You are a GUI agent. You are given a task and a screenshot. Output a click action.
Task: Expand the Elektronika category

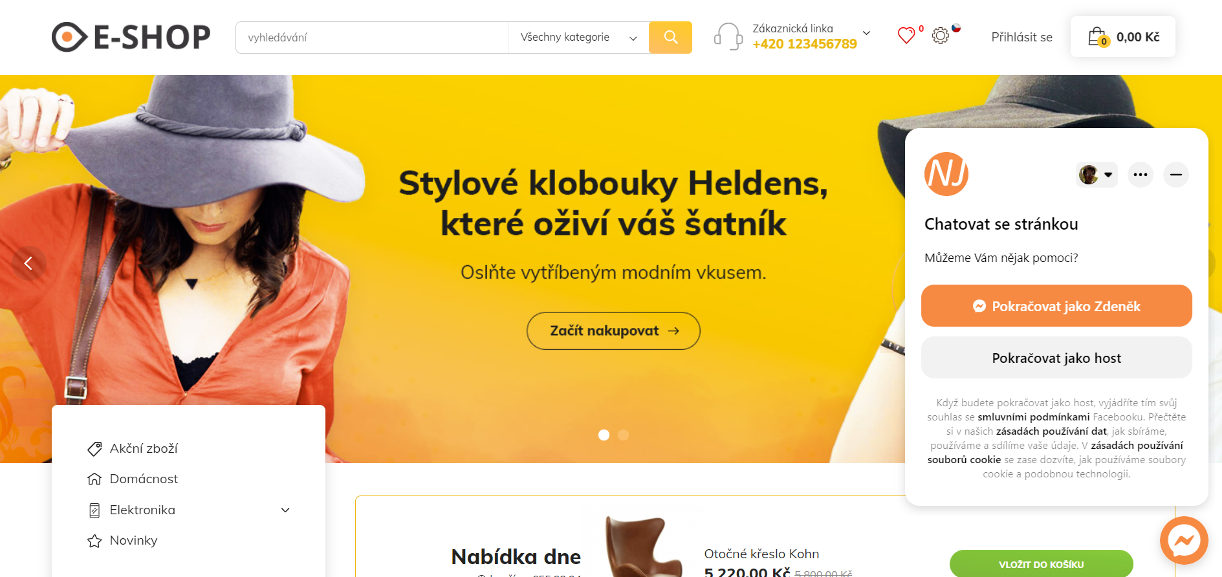click(x=285, y=510)
